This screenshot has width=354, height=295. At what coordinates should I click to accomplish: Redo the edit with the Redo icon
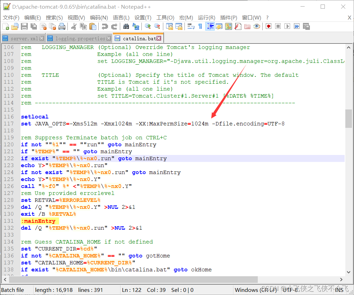coord(114,27)
